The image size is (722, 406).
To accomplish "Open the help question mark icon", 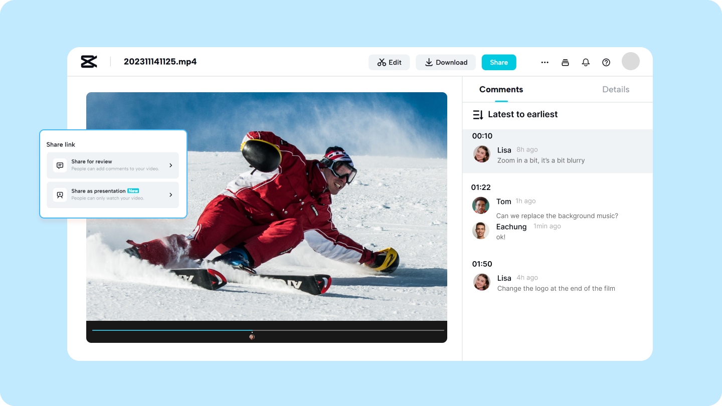I will click(606, 63).
